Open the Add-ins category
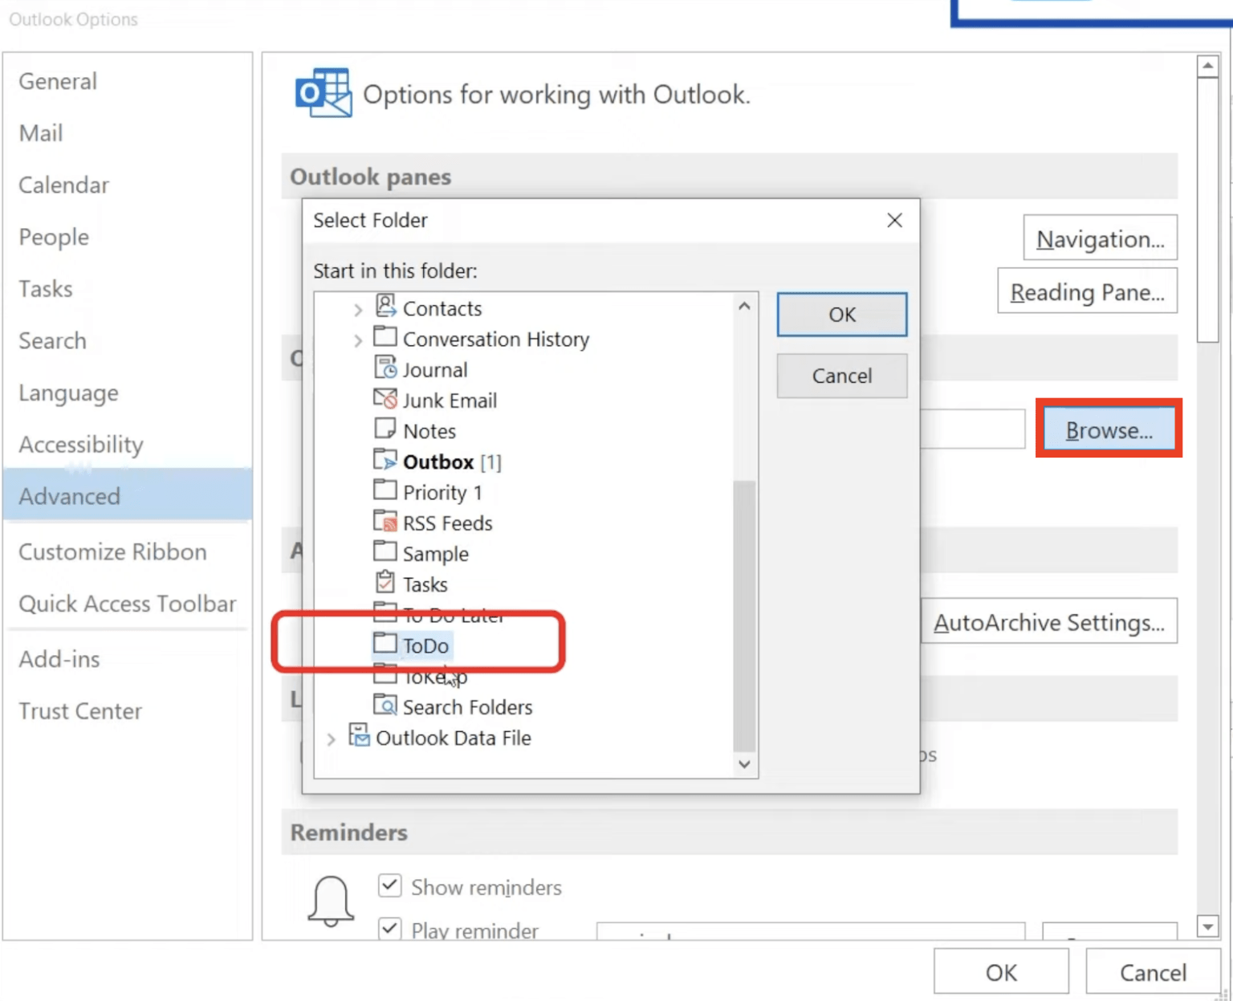The height and width of the screenshot is (1001, 1233). [x=128, y=659]
